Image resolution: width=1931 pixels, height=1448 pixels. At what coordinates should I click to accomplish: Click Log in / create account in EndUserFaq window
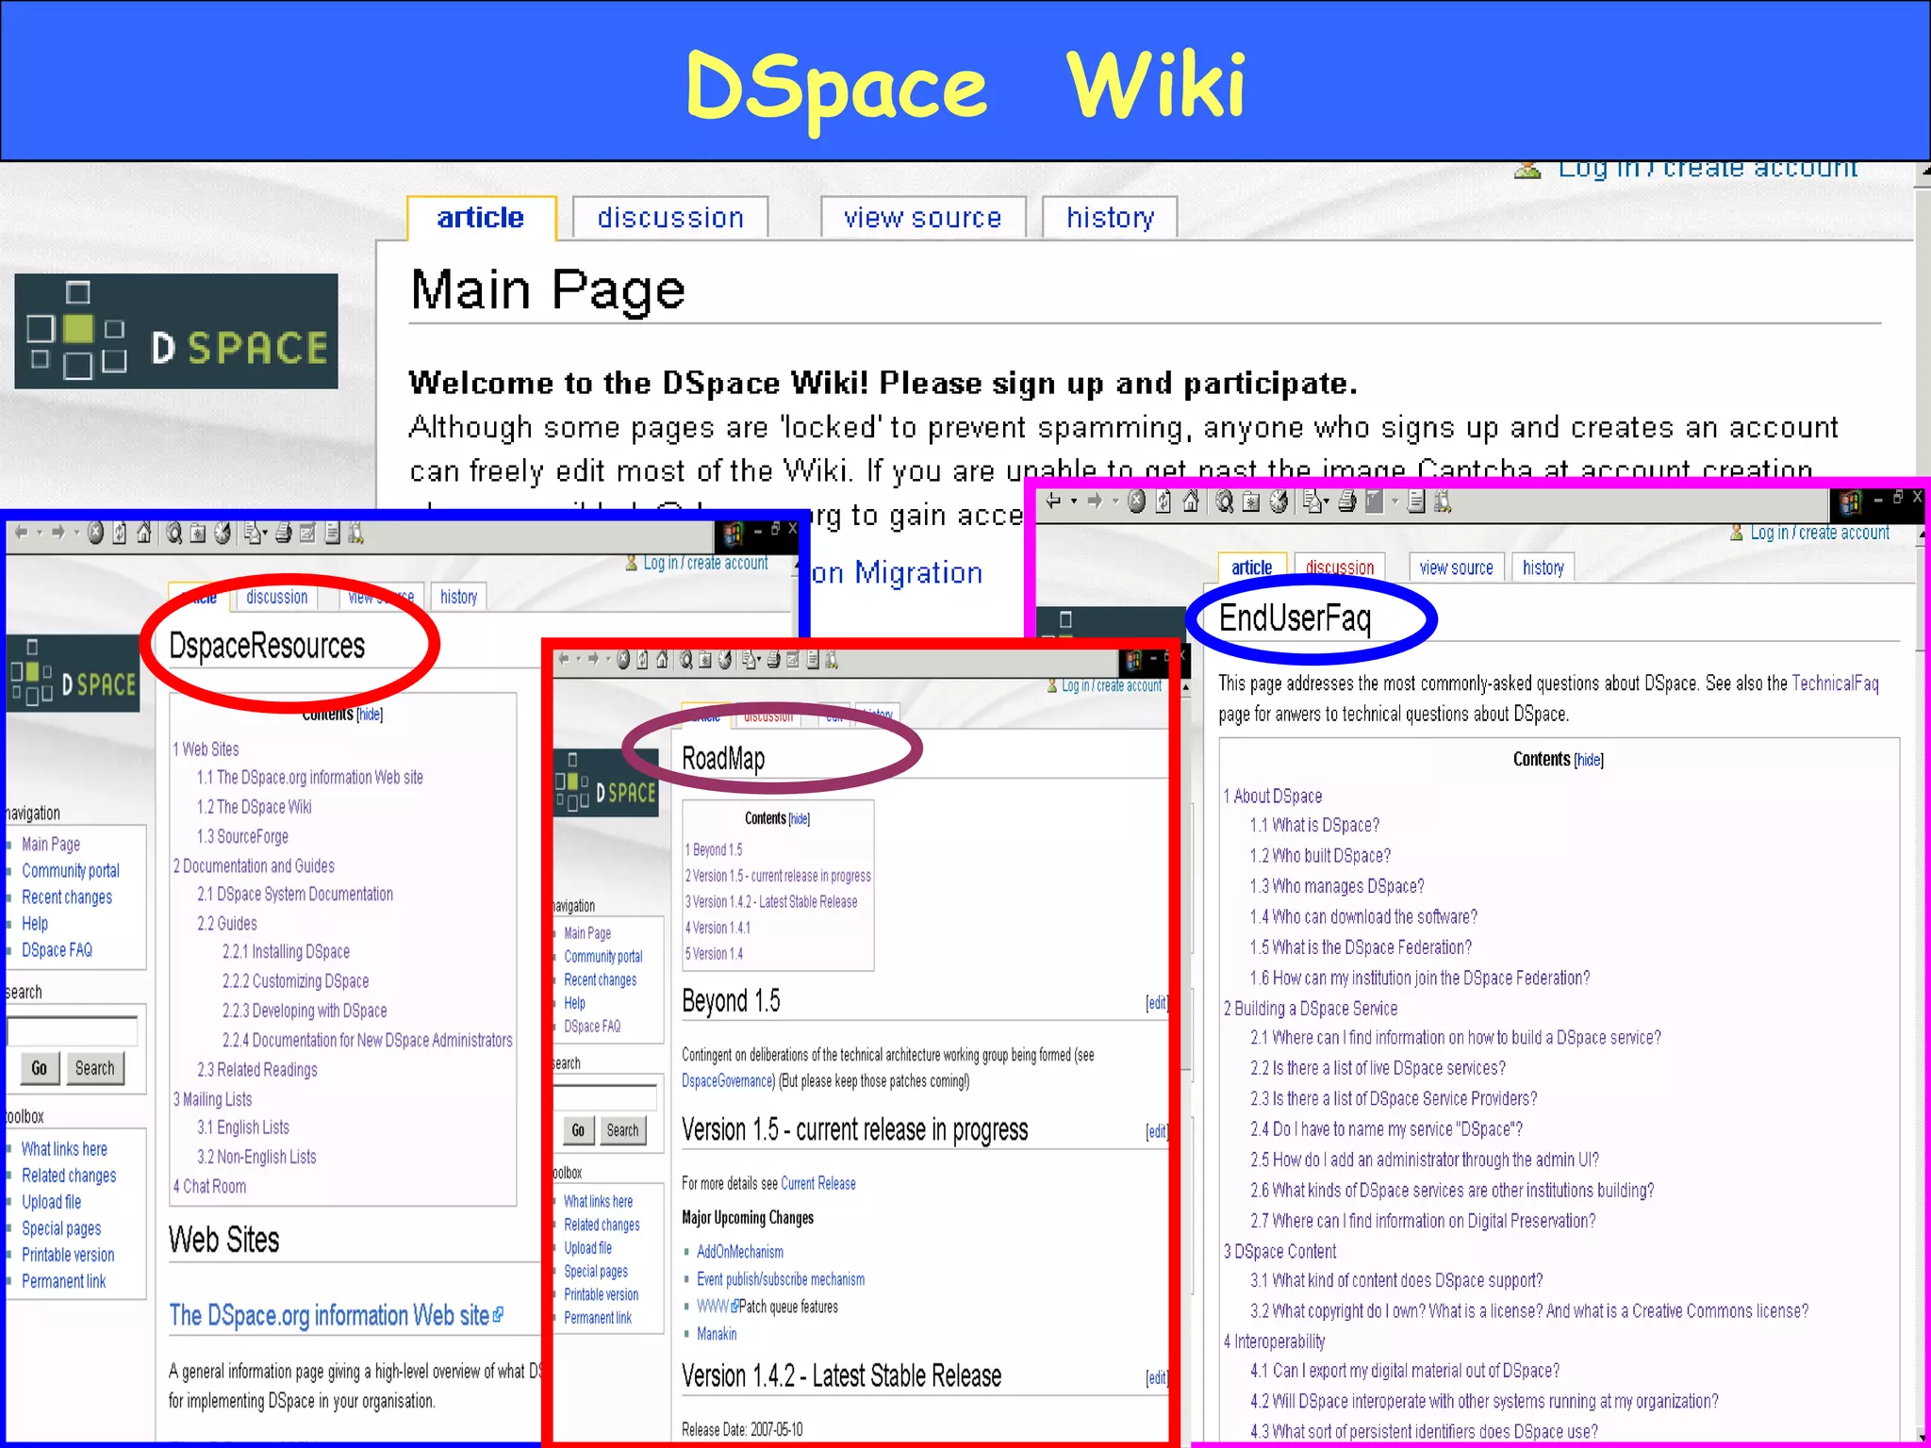click(1819, 533)
